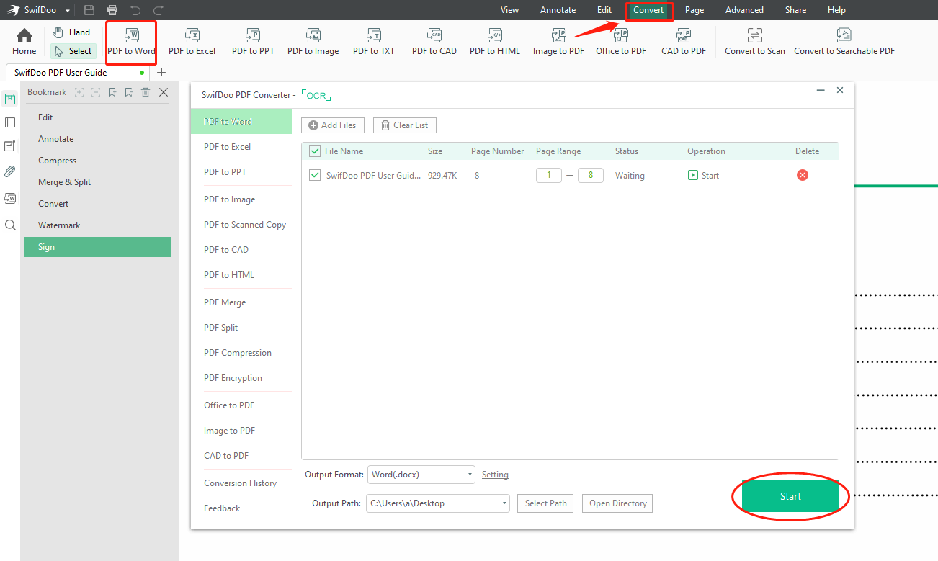This screenshot has width=938, height=561.
Task: Open the Annotate menu
Action: pos(558,10)
